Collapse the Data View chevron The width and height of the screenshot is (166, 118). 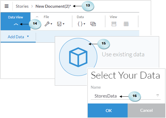tap(16, 24)
